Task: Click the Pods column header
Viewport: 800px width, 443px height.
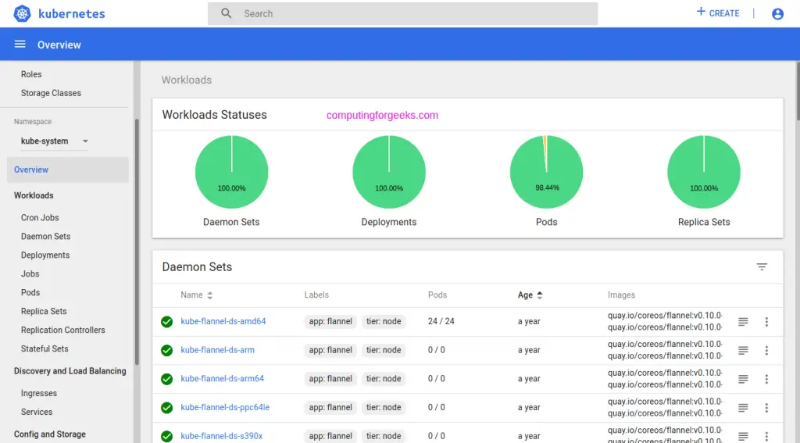Action: 437,295
